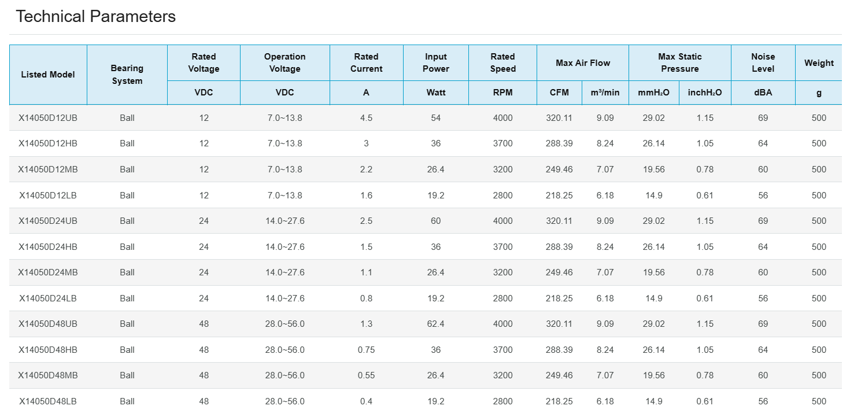Screen dimensions: 850x413
Task: Select the Max Static Pressure header
Action: pyautogui.click(x=679, y=62)
